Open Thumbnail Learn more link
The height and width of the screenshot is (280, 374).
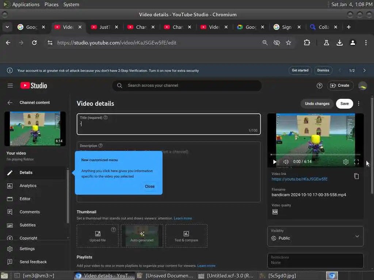pyautogui.click(x=183, y=218)
